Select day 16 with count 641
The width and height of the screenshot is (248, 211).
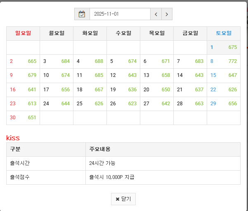point(23,90)
